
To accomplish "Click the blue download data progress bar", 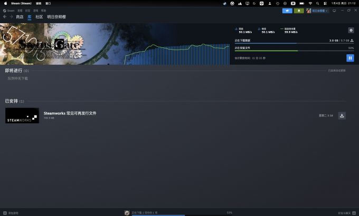I will 294,43.
